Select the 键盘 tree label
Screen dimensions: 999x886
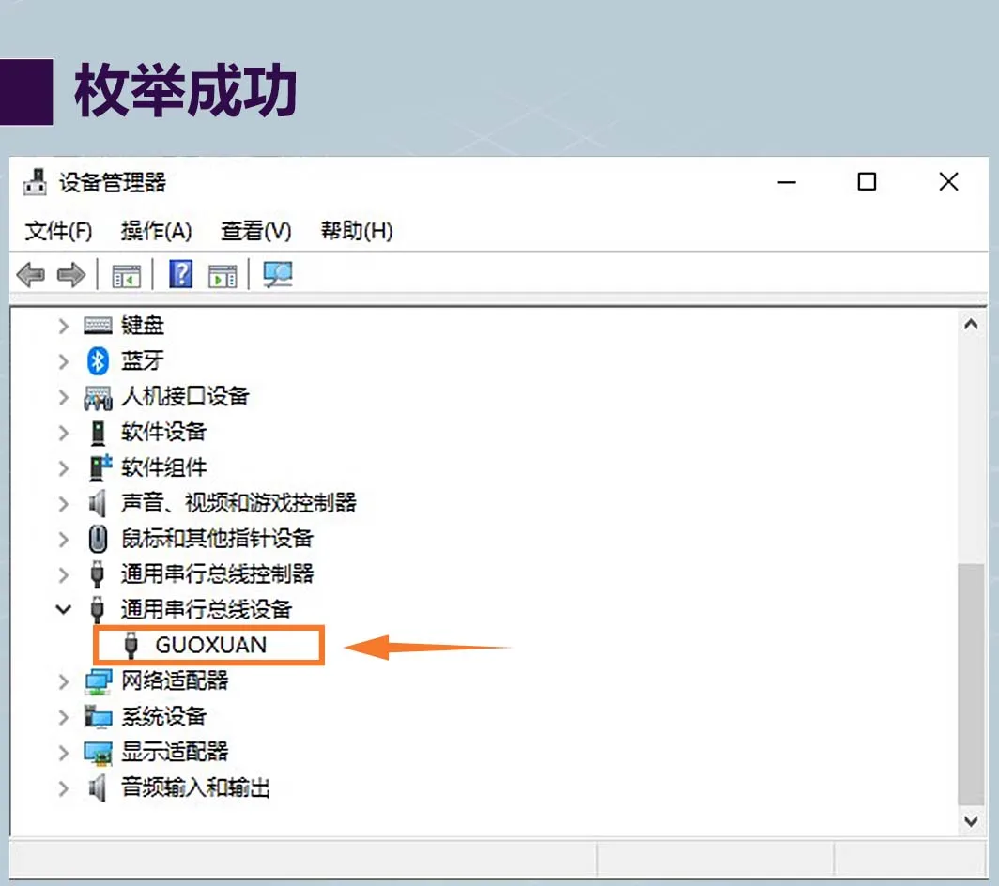[143, 326]
